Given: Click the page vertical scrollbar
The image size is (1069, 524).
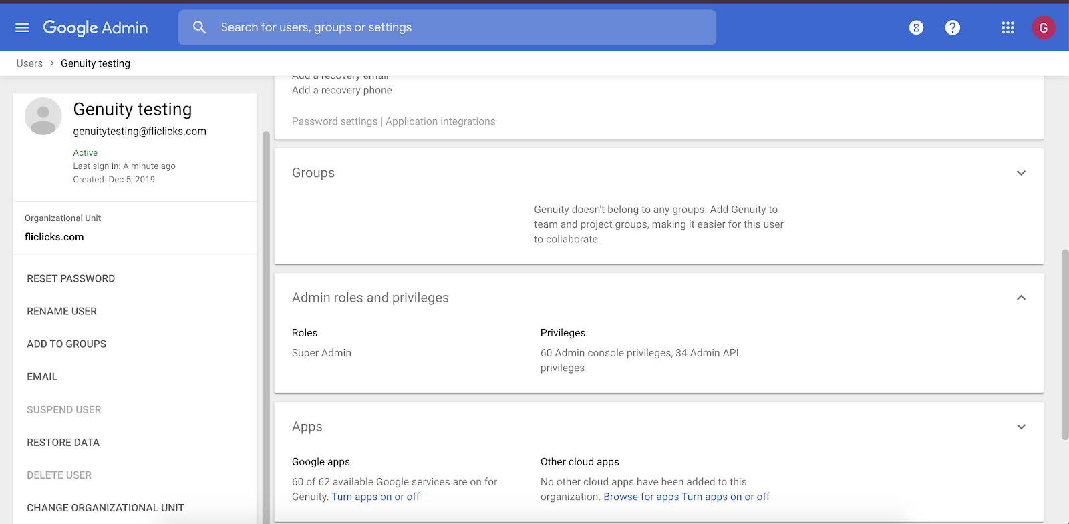Looking at the screenshot, I should pos(1065,344).
